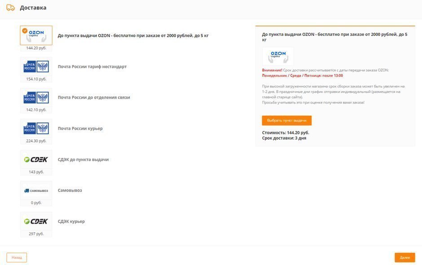Select the OZON Logistics logo option
This screenshot has height=265, width=422.
click(x=36, y=35)
